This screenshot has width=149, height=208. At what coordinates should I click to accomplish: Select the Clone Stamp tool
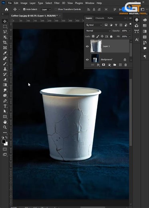(5, 69)
